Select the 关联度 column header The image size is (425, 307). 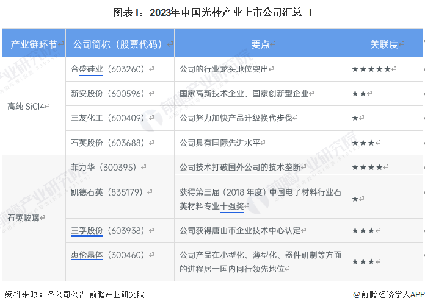(384, 43)
